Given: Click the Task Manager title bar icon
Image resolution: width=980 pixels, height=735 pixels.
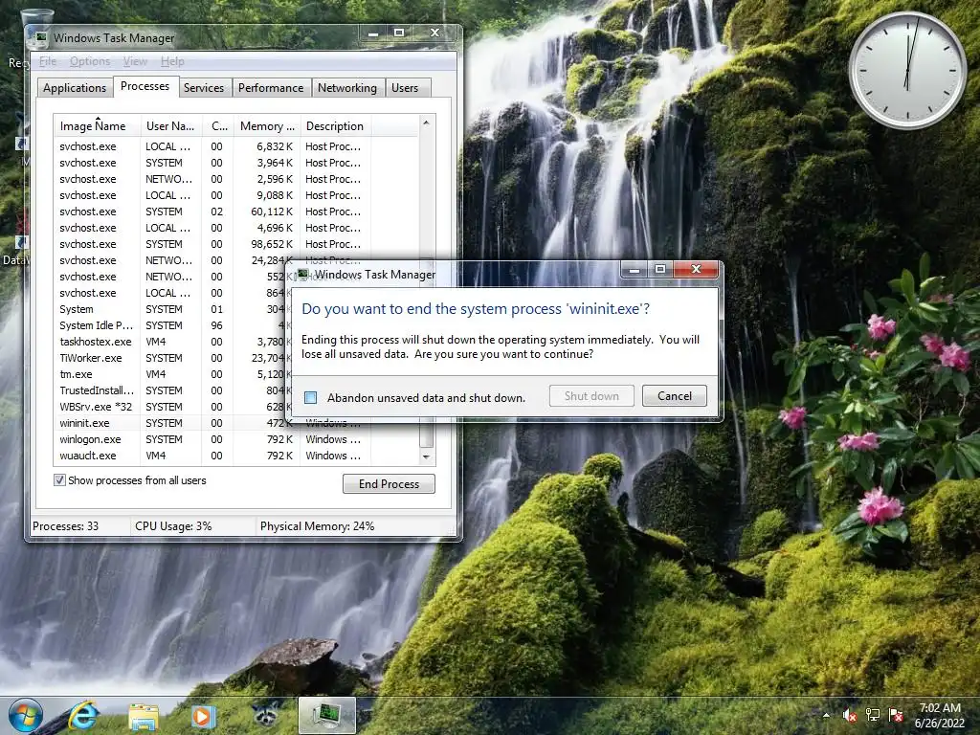Looking at the screenshot, I should pos(42,38).
